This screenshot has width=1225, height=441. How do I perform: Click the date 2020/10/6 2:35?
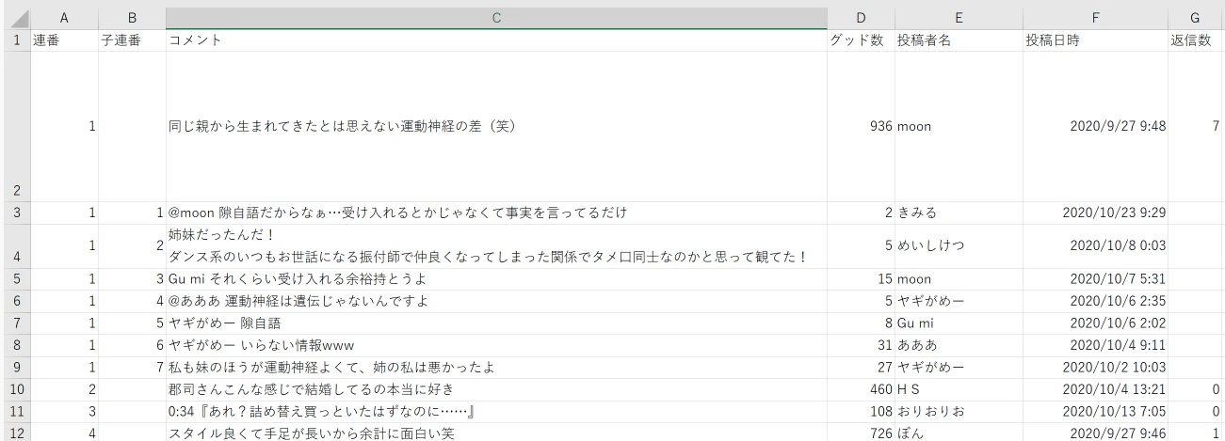(1096, 301)
